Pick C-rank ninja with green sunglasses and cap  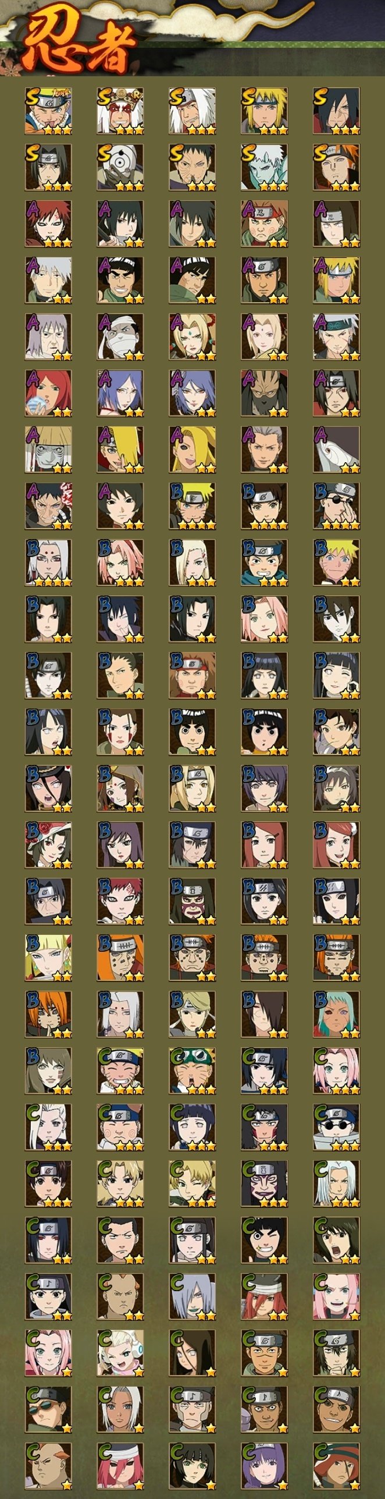point(48,1410)
